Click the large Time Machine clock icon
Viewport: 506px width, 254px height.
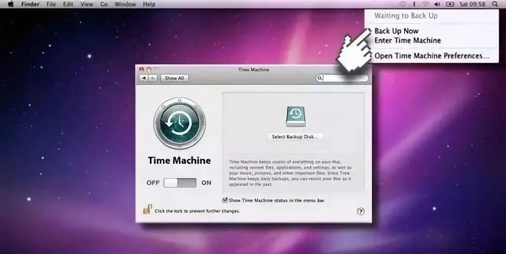coord(180,123)
